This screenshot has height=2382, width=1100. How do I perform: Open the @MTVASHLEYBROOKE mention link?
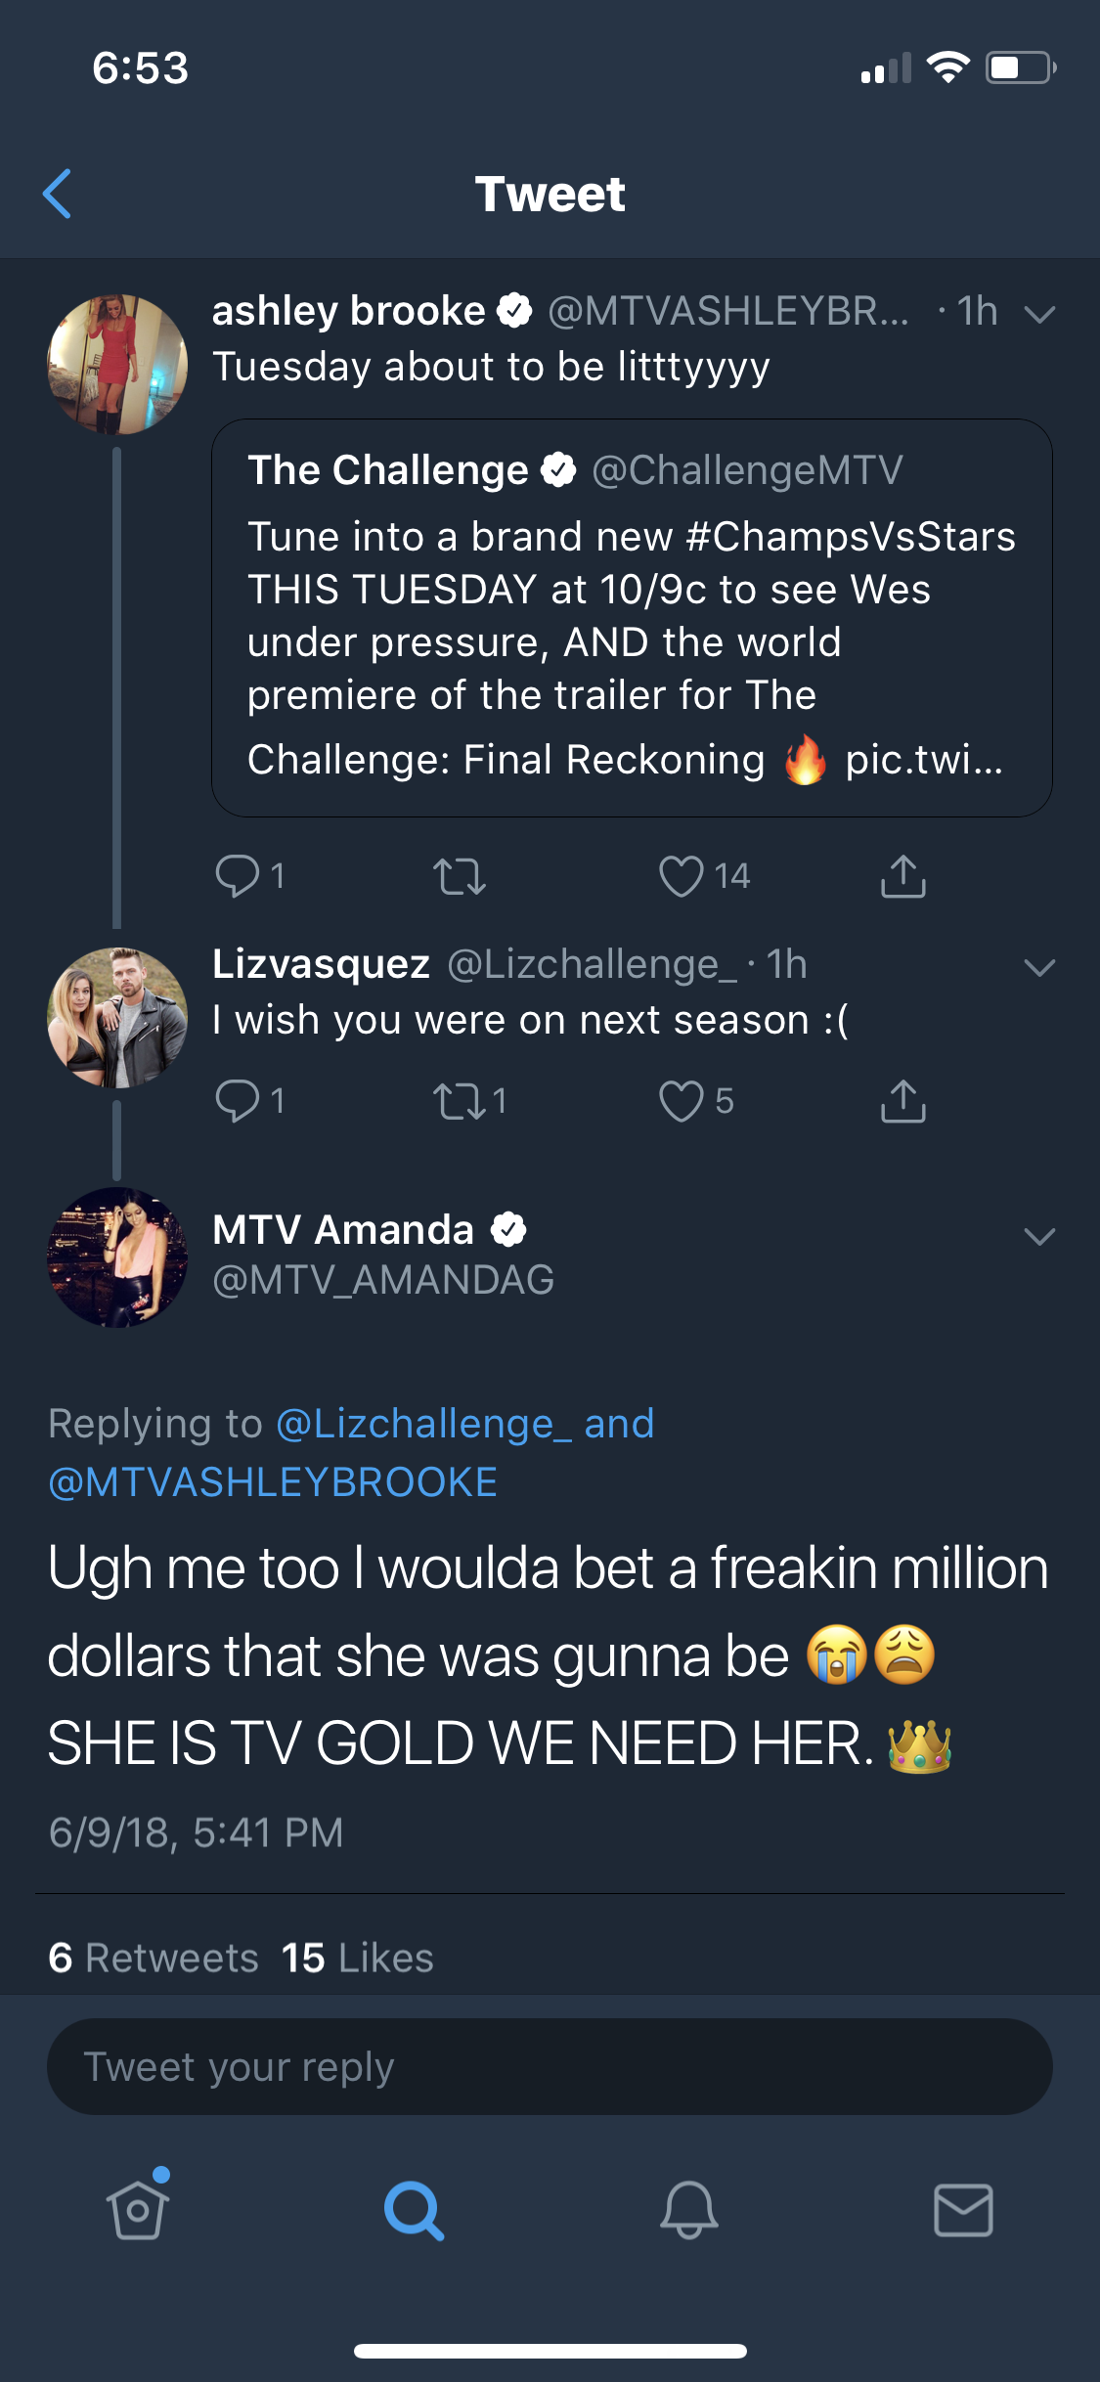click(x=273, y=1482)
